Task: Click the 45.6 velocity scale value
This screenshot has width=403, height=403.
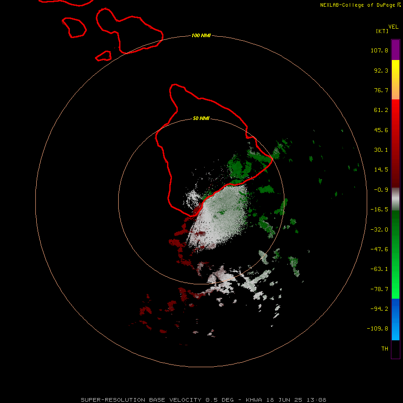Action: point(381,130)
